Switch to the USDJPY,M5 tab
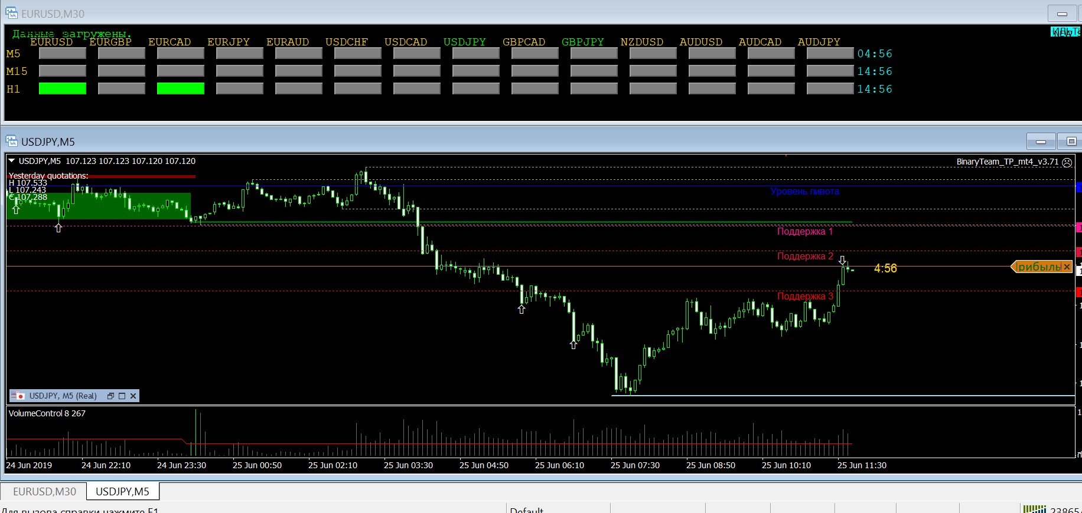The height and width of the screenshot is (513, 1082). [x=123, y=492]
